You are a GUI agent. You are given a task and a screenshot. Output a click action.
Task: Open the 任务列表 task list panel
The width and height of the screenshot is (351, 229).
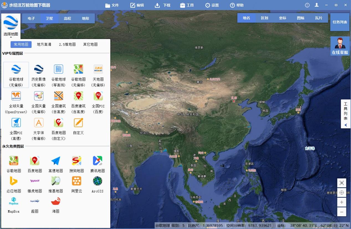pos(340,22)
